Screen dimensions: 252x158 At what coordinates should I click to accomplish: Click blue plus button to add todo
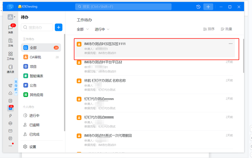59,27
